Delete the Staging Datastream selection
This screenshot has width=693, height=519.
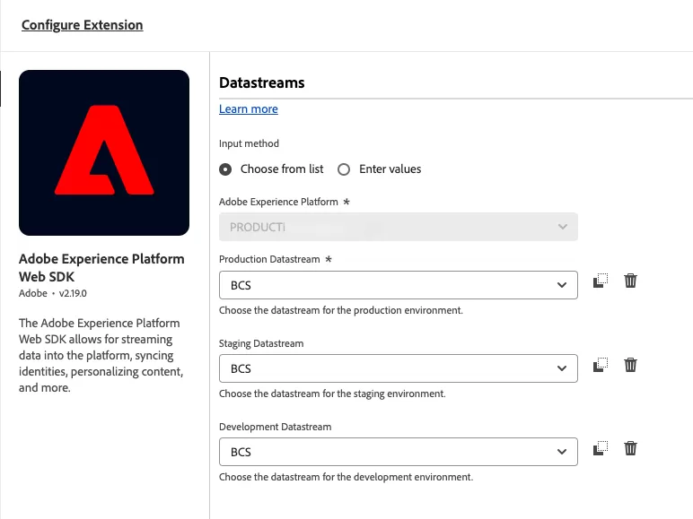click(630, 365)
